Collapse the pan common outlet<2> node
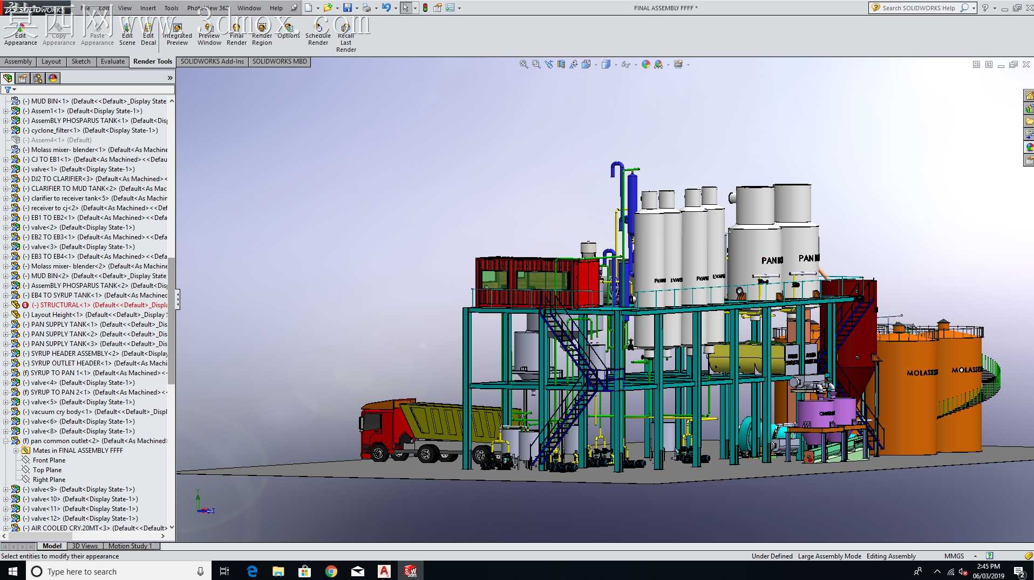The height and width of the screenshot is (580, 1034). 6,441
